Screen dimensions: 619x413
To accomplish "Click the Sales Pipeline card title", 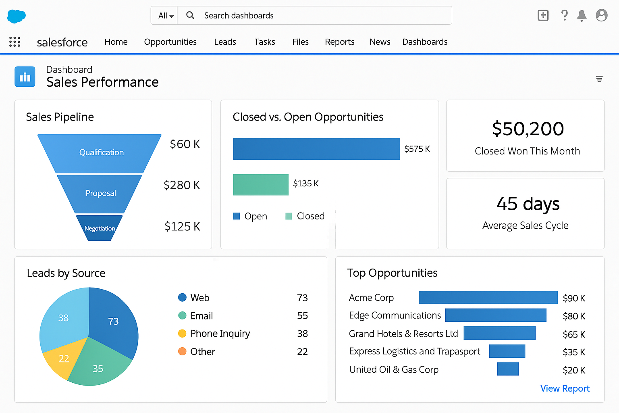I will [x=60, y=117].
